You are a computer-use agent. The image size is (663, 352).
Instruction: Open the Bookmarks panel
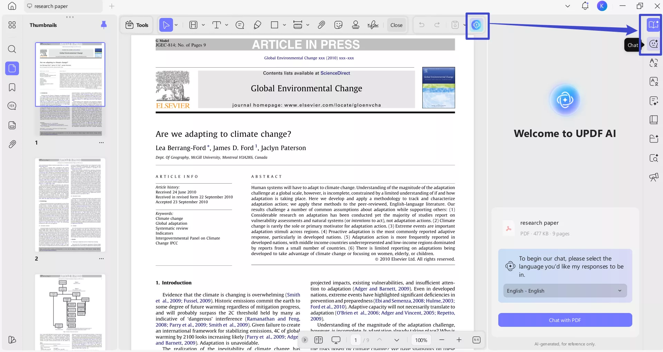click(x=12, y=87)
